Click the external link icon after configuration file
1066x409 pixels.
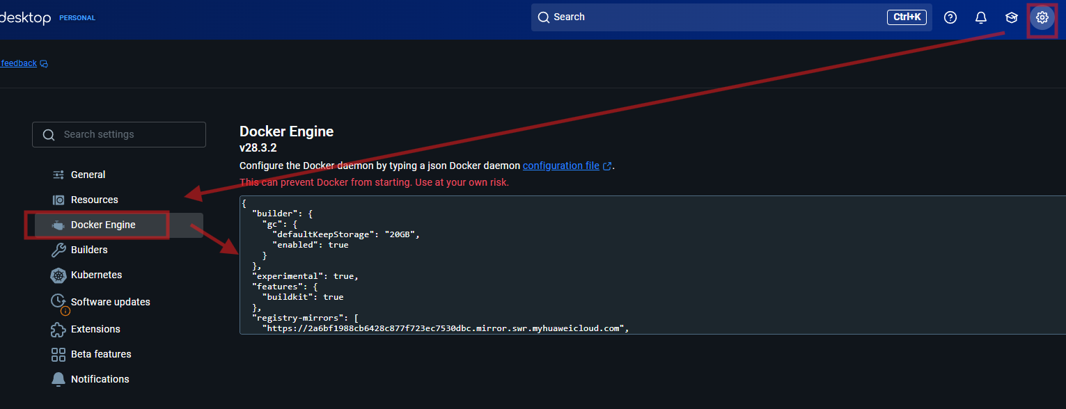click(607, 166)
